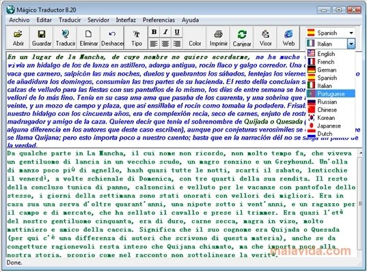This screenshot has width=367, height=272.
Task: Click inside the Spanish source text box
Action: click(x=156, y=100)
